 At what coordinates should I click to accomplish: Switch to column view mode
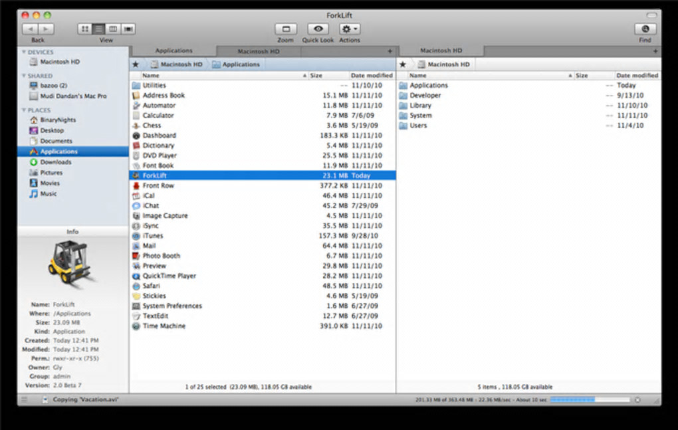(113, 29)
